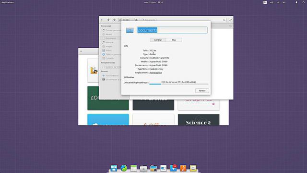This screenshot has width=307, height=173.
Task: Open the Vidéos sidebar folder
Action: tap(108, 50)
